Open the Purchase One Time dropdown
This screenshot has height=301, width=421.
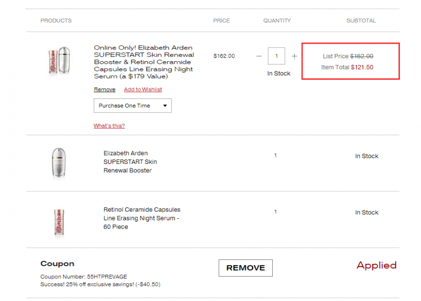[133, 106]
